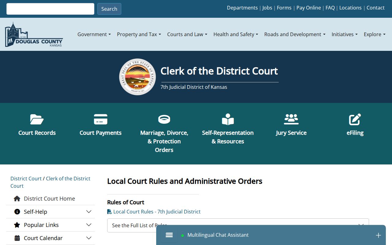Open the chat assistant hamburger menu
Viewport: 392px width, 245px height.
169,235
